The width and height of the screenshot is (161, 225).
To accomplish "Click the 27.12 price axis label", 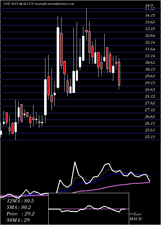I will pyautogui.click(x=150, y=110).
